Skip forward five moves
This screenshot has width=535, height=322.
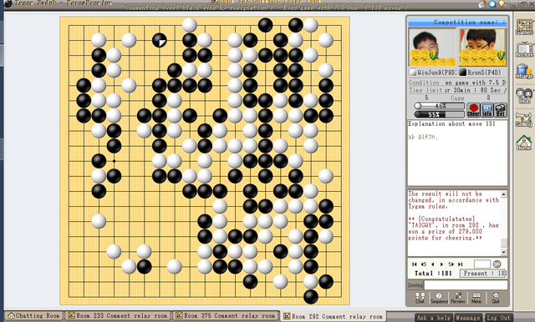tap(451, 264)
